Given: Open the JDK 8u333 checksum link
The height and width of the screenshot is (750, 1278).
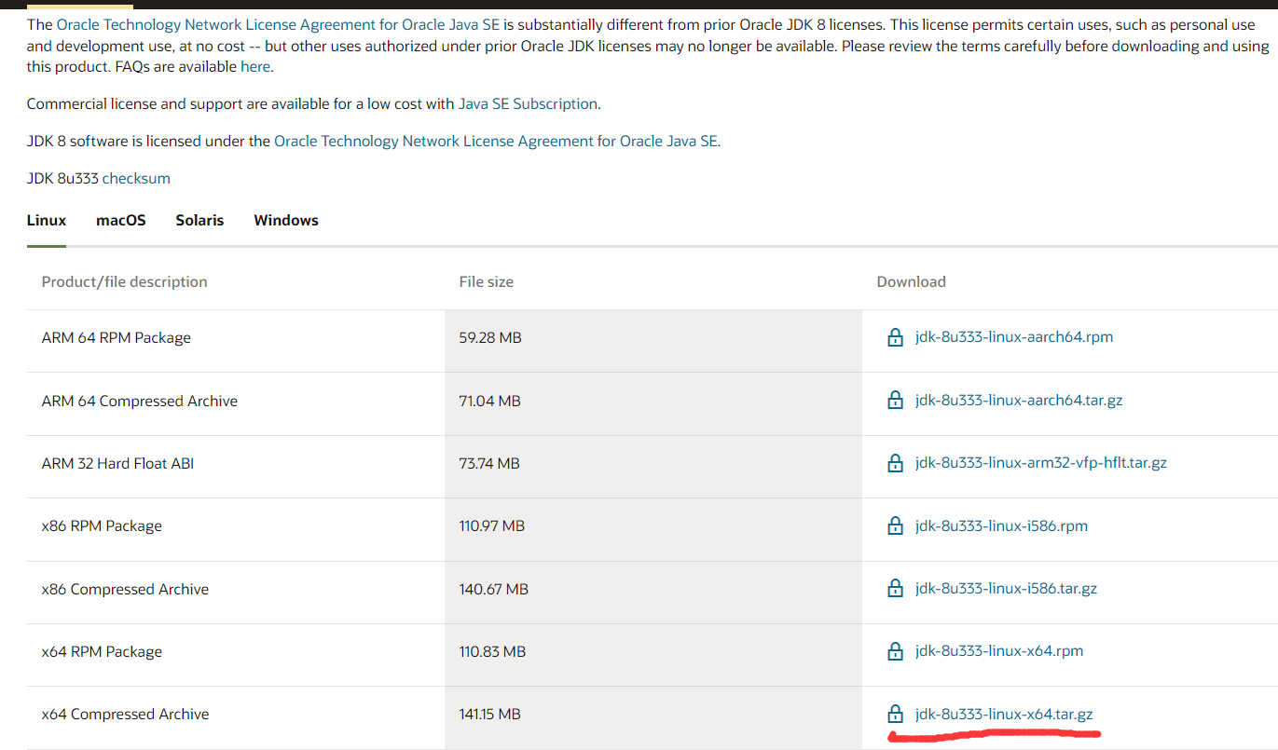Looking at the screenshot, I should click(x=136, y=179).
